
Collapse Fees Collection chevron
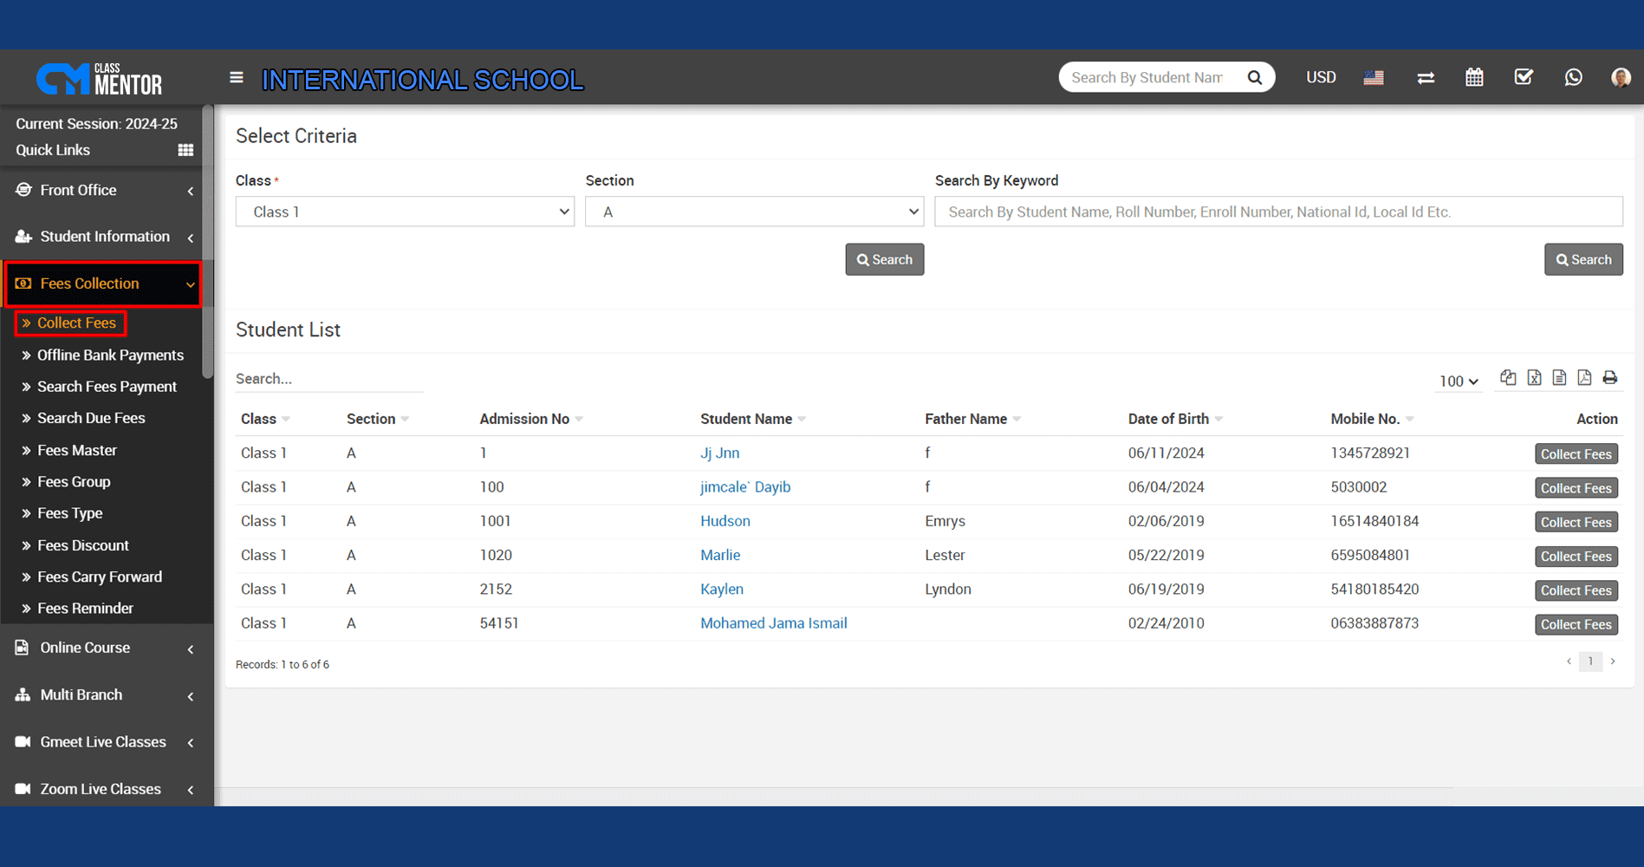point(191,284)
